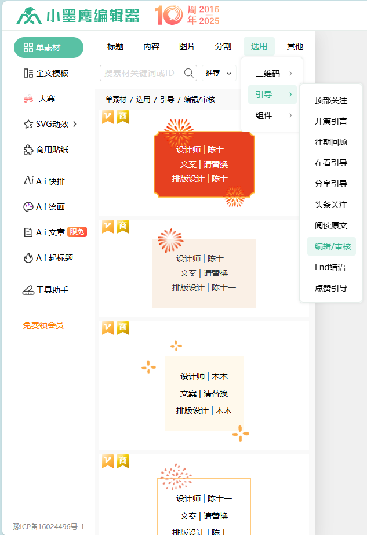Click the puzzle icon beside 商用贴纸

28,150
